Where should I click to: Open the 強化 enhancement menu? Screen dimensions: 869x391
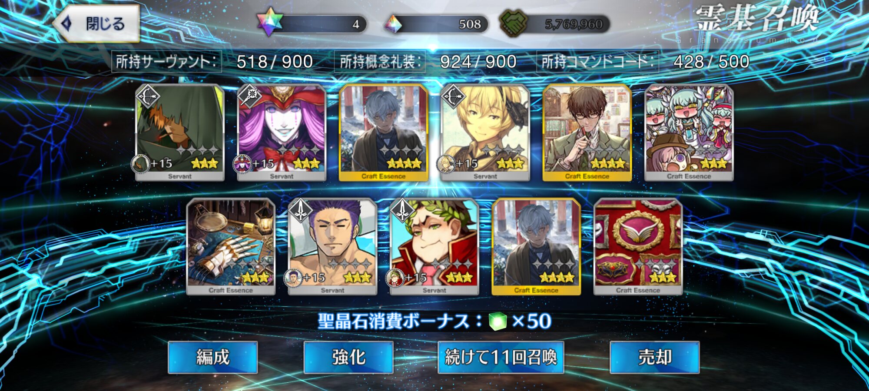348,357
